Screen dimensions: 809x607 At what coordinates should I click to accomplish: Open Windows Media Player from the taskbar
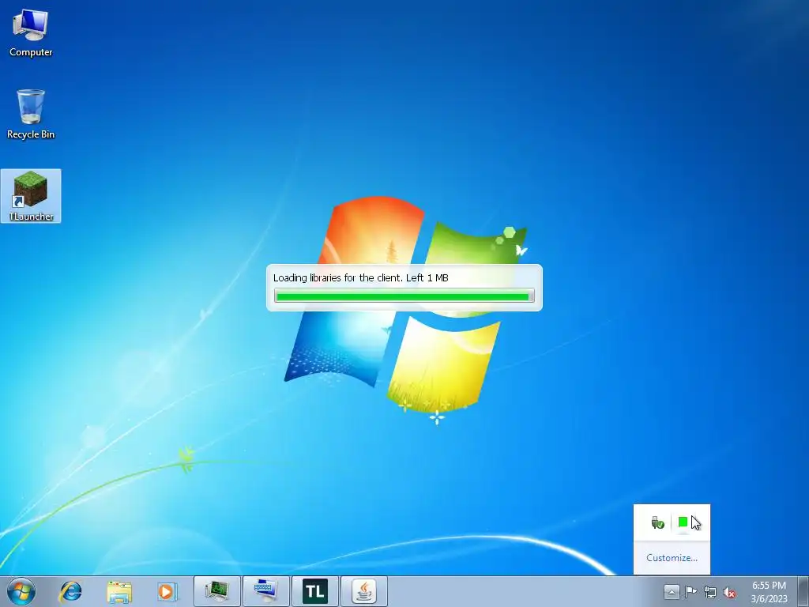click(167, 591)
